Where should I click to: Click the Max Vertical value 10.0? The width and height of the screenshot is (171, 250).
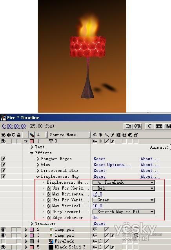coord(98,206)
